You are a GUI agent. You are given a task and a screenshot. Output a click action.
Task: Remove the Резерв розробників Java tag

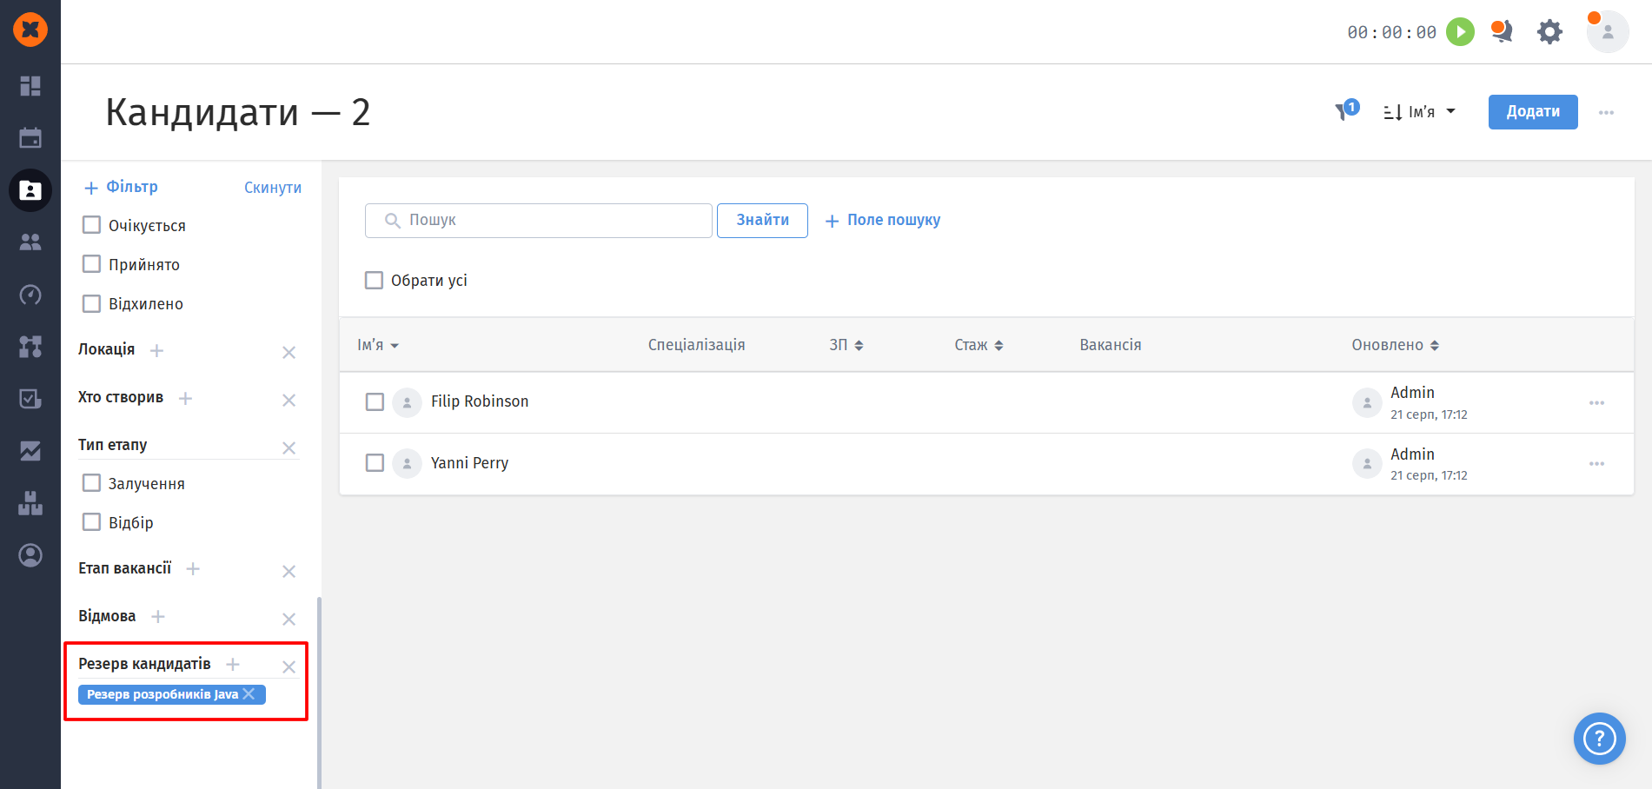[x=249, y=693]
